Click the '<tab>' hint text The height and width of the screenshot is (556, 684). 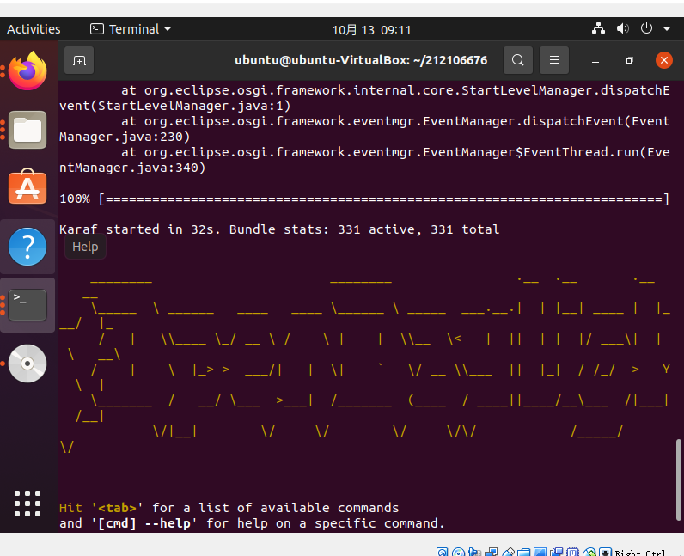[117, 508]
